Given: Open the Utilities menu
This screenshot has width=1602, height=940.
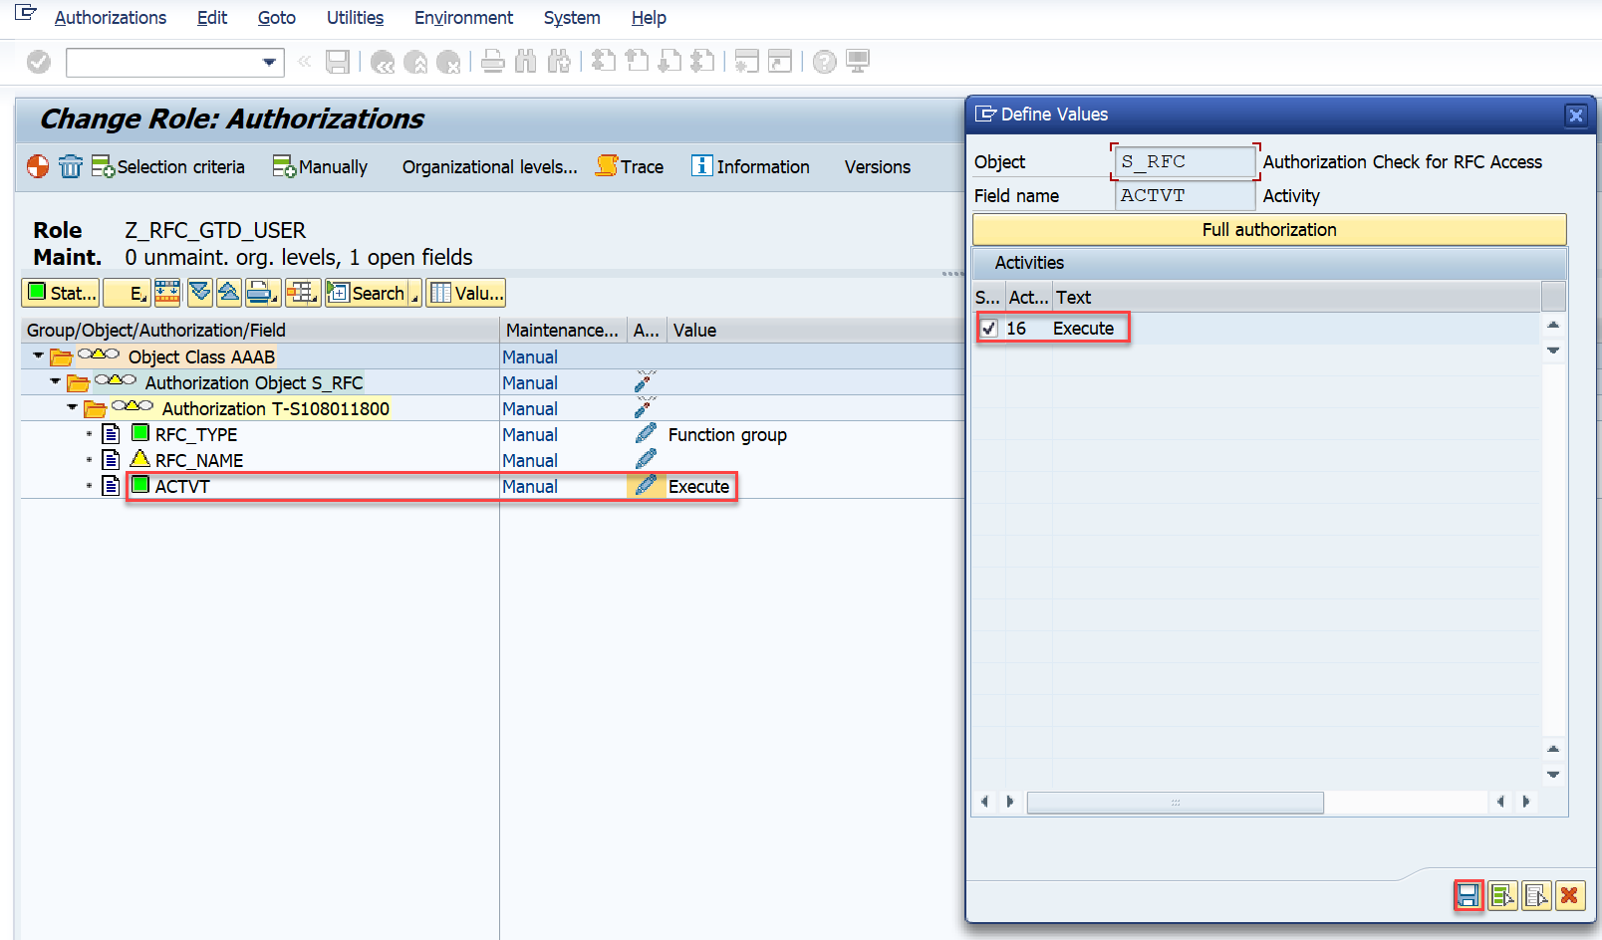Looking at the screenshot, I should pos(355,18).
